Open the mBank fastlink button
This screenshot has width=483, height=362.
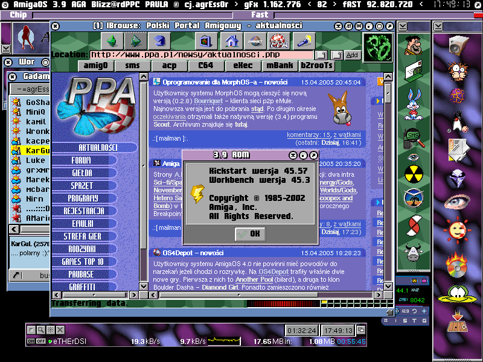[x=280, y=66]
